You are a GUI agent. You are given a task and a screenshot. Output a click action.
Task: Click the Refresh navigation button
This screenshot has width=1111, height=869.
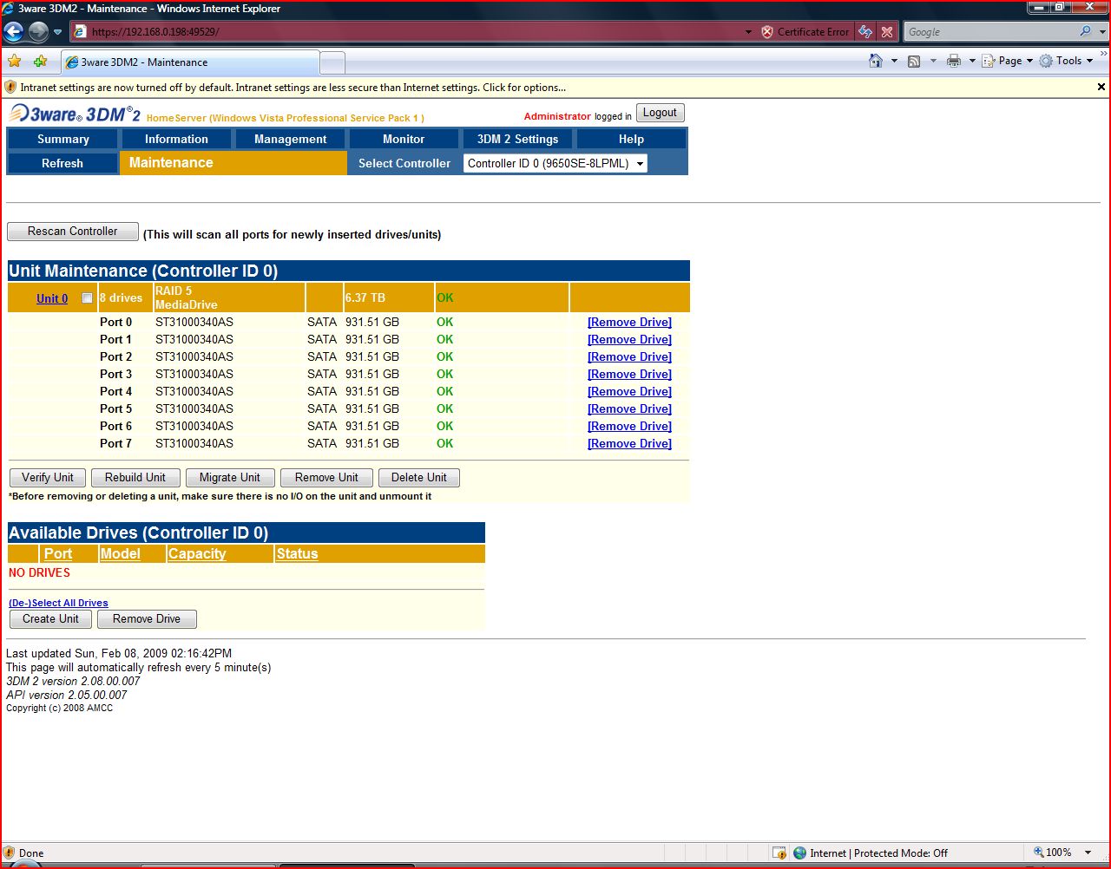click(62, 163)
